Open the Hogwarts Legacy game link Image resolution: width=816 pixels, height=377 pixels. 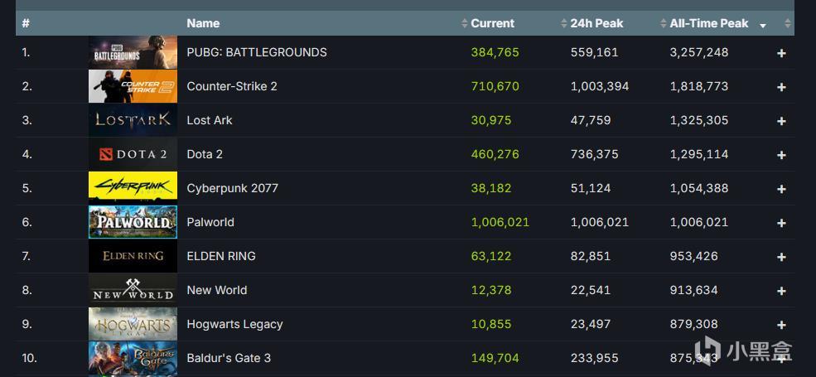[x=234, y=324]
